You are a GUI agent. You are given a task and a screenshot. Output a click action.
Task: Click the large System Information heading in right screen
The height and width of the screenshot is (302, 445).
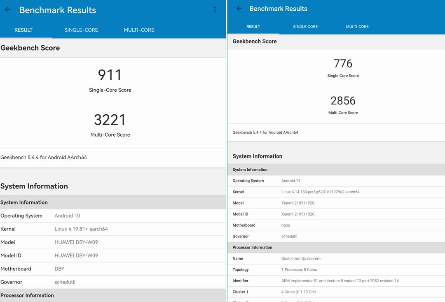[258, 156]
